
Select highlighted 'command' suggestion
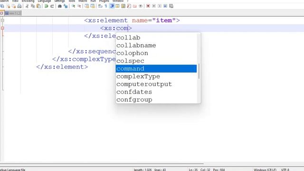coord(156,68)
